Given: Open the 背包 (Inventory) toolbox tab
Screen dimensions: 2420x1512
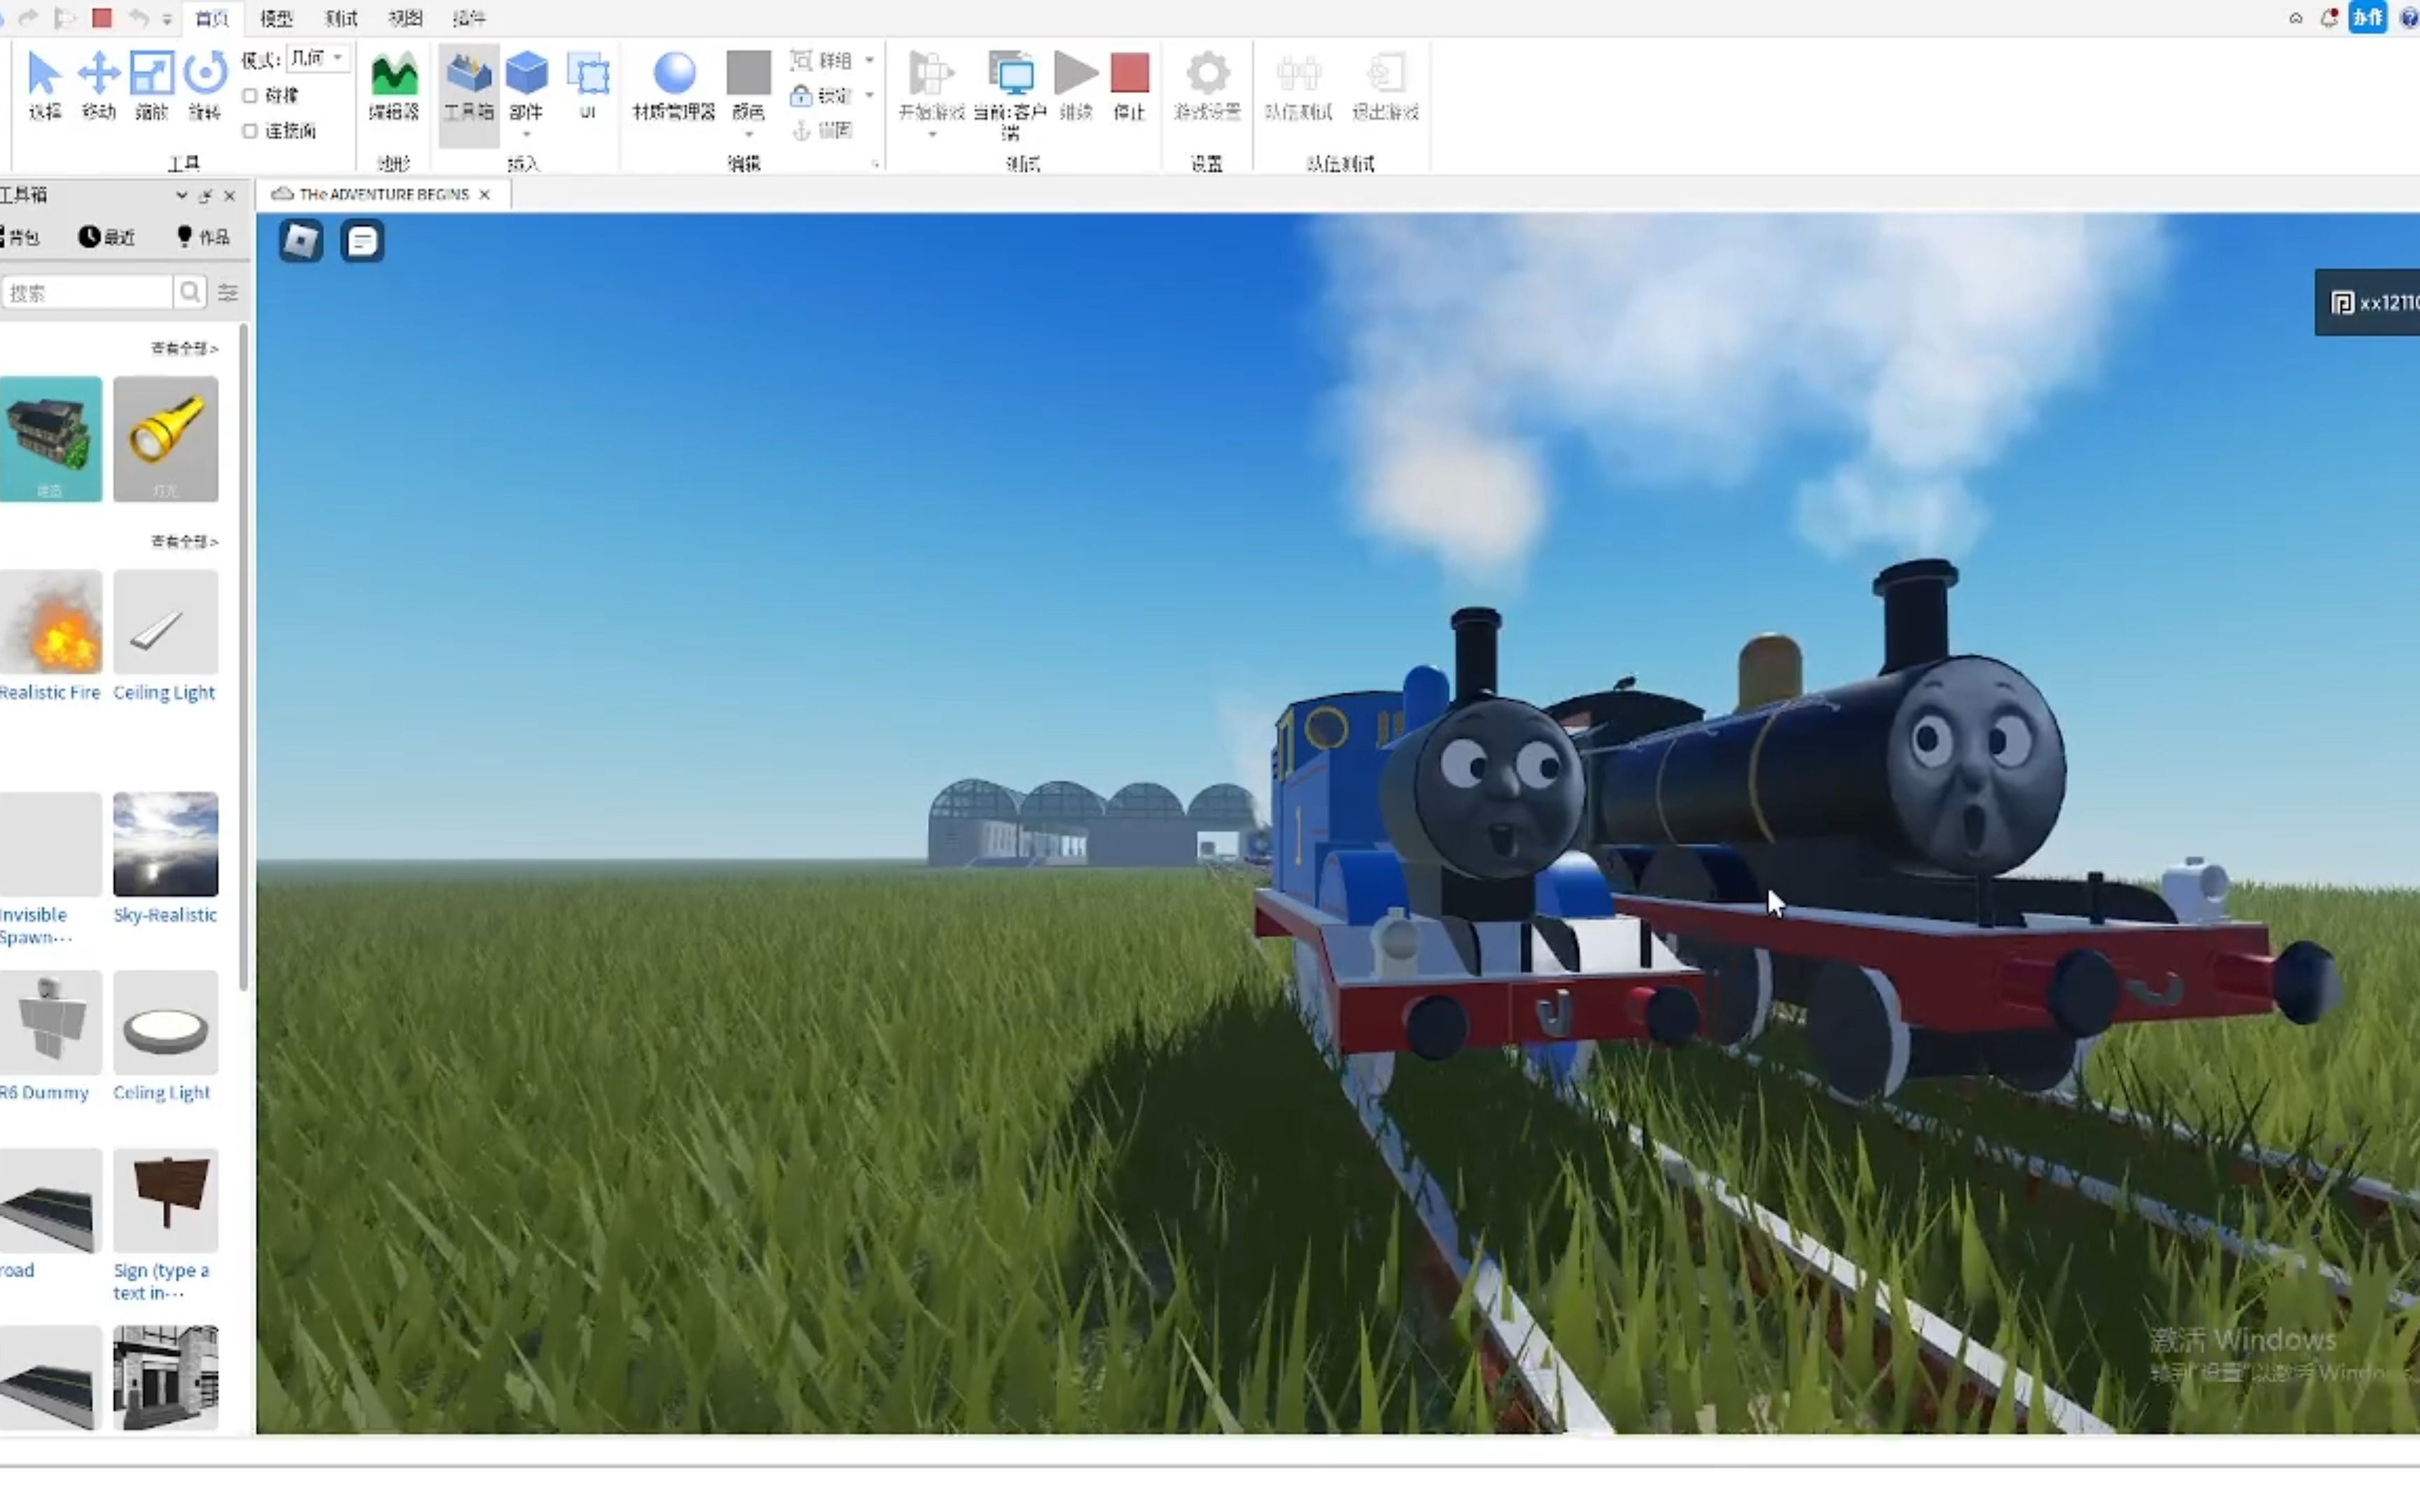Looking at the screenshot, I should (22, 237).
